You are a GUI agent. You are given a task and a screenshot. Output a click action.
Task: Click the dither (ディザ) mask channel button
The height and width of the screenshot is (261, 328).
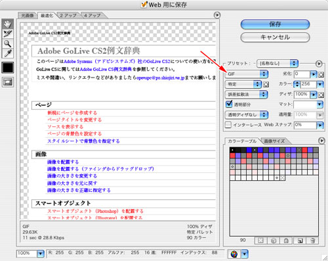(321, 95)
